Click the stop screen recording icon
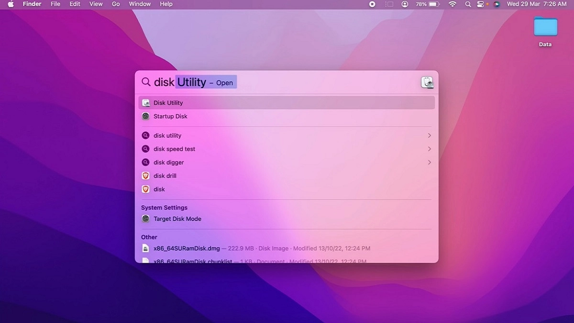Image resolution: width=574 pixels, height=323 pixels. tap(372, 4)
